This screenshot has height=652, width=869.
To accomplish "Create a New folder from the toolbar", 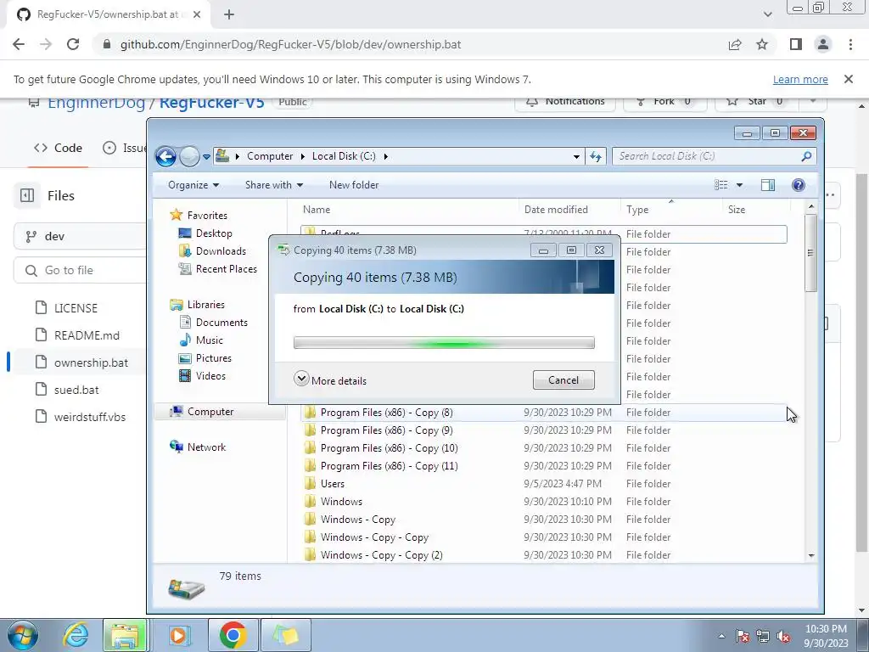I will click(354, 185).
